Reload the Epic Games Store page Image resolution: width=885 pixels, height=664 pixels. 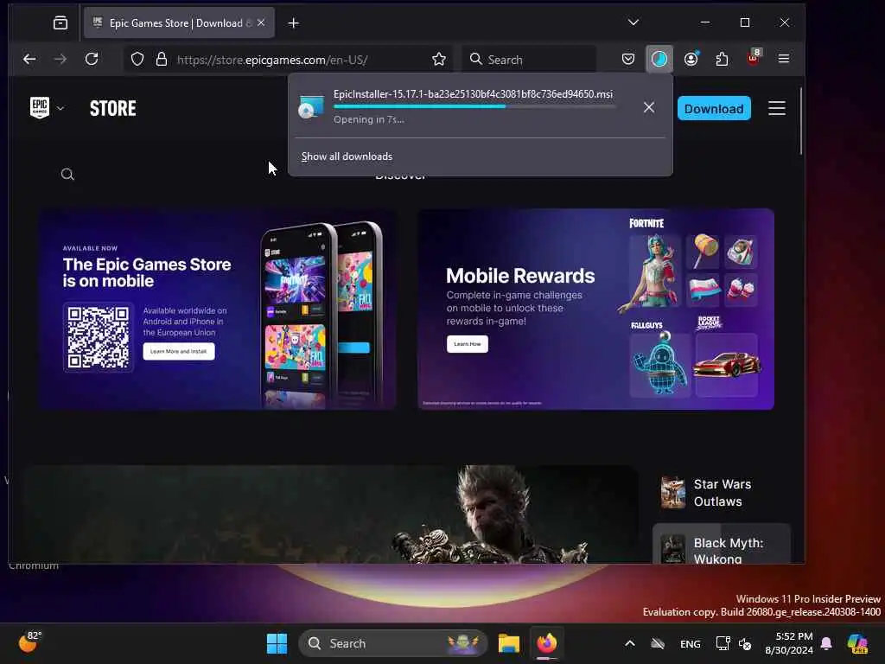(x=92, y=60)
